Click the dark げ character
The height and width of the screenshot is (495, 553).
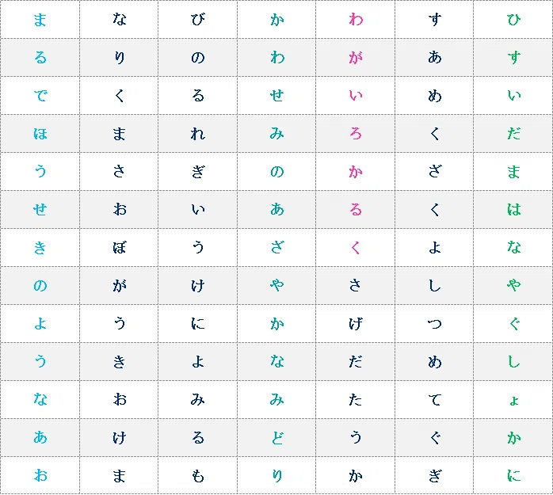356,324
